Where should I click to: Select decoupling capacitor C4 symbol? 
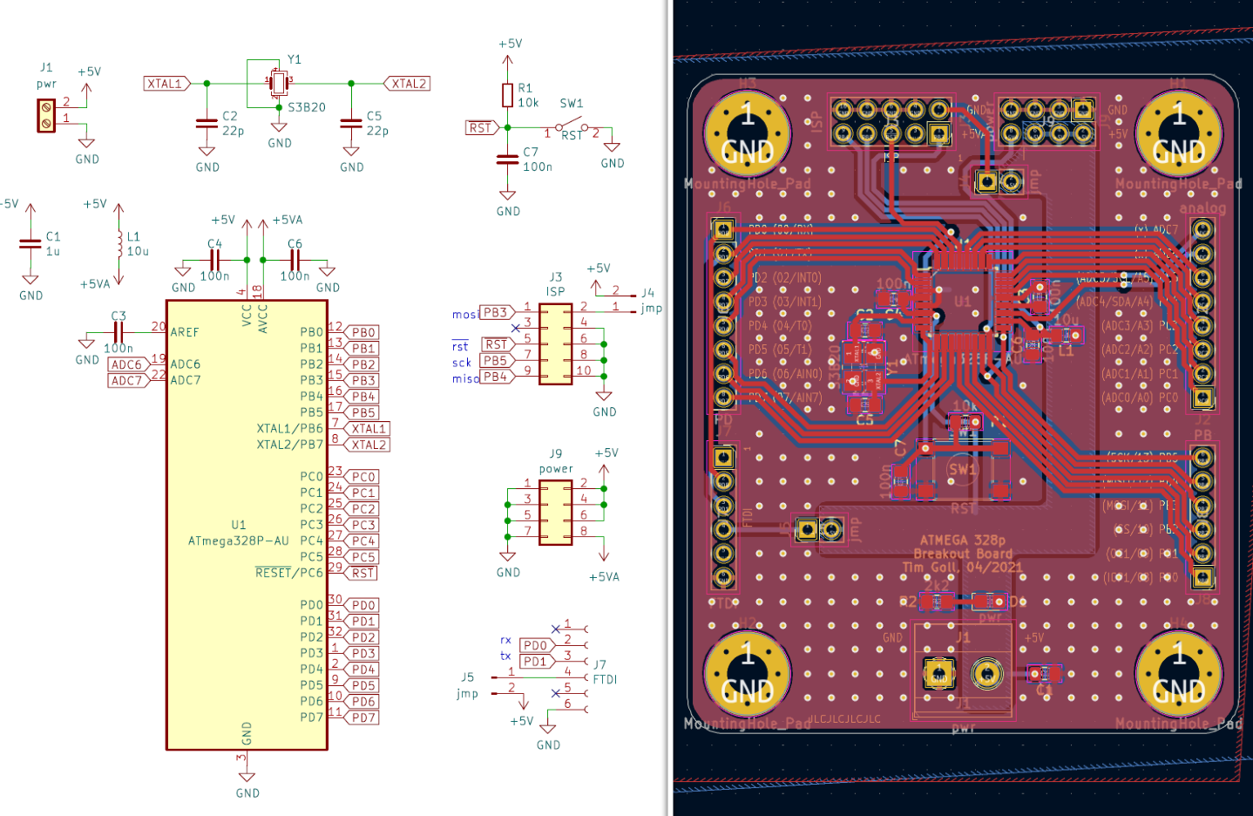[214, 260]
